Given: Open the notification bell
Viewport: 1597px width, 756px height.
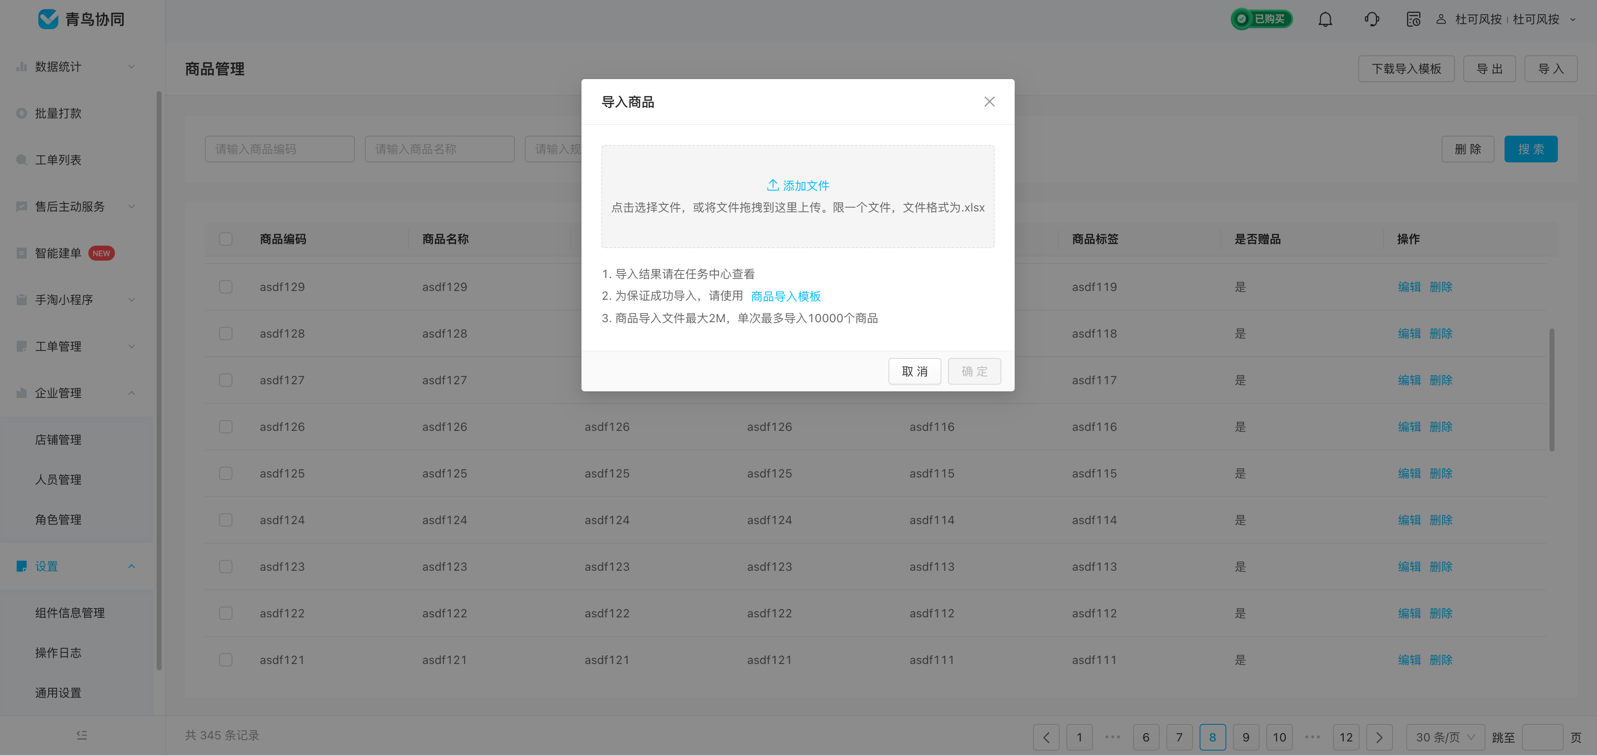Looking at the screenshot, I should (1325, 19).
